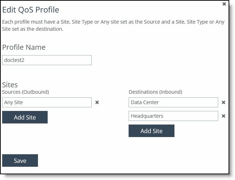Open the Data Center destination selector
Image resolution: width=235 pixels, height=180 pixels.
pyautogui.click(x=173, y=102)
